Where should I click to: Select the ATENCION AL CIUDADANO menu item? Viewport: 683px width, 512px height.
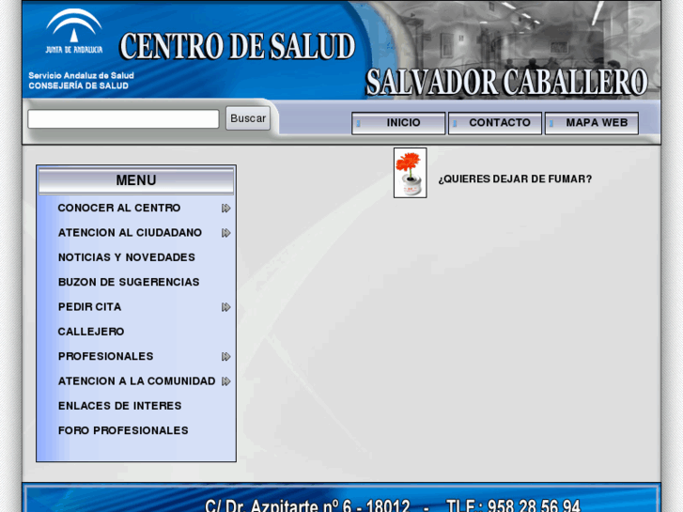(130, 233)
